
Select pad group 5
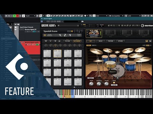point(65,46)
